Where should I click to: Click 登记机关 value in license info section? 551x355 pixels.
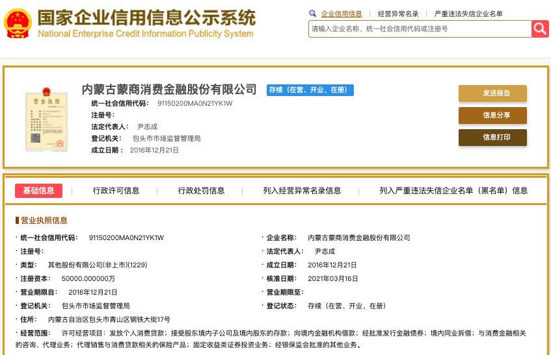(x=96, y=306)
